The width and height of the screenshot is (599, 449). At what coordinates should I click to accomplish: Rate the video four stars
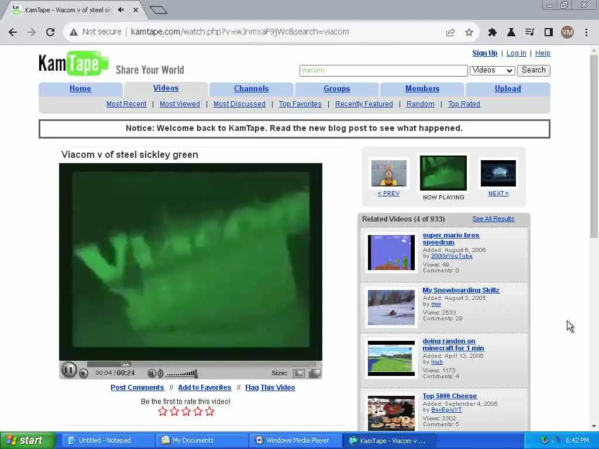[x=198, y=411]
